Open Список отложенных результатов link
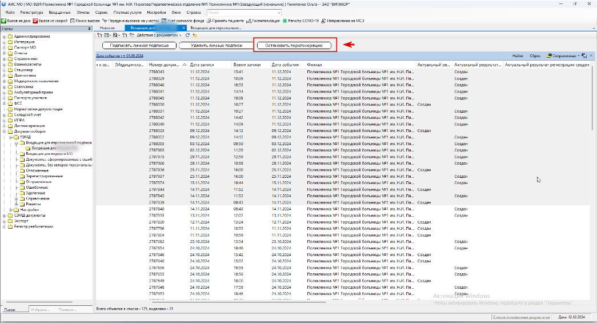597x323 pixels. pos(521,317)
